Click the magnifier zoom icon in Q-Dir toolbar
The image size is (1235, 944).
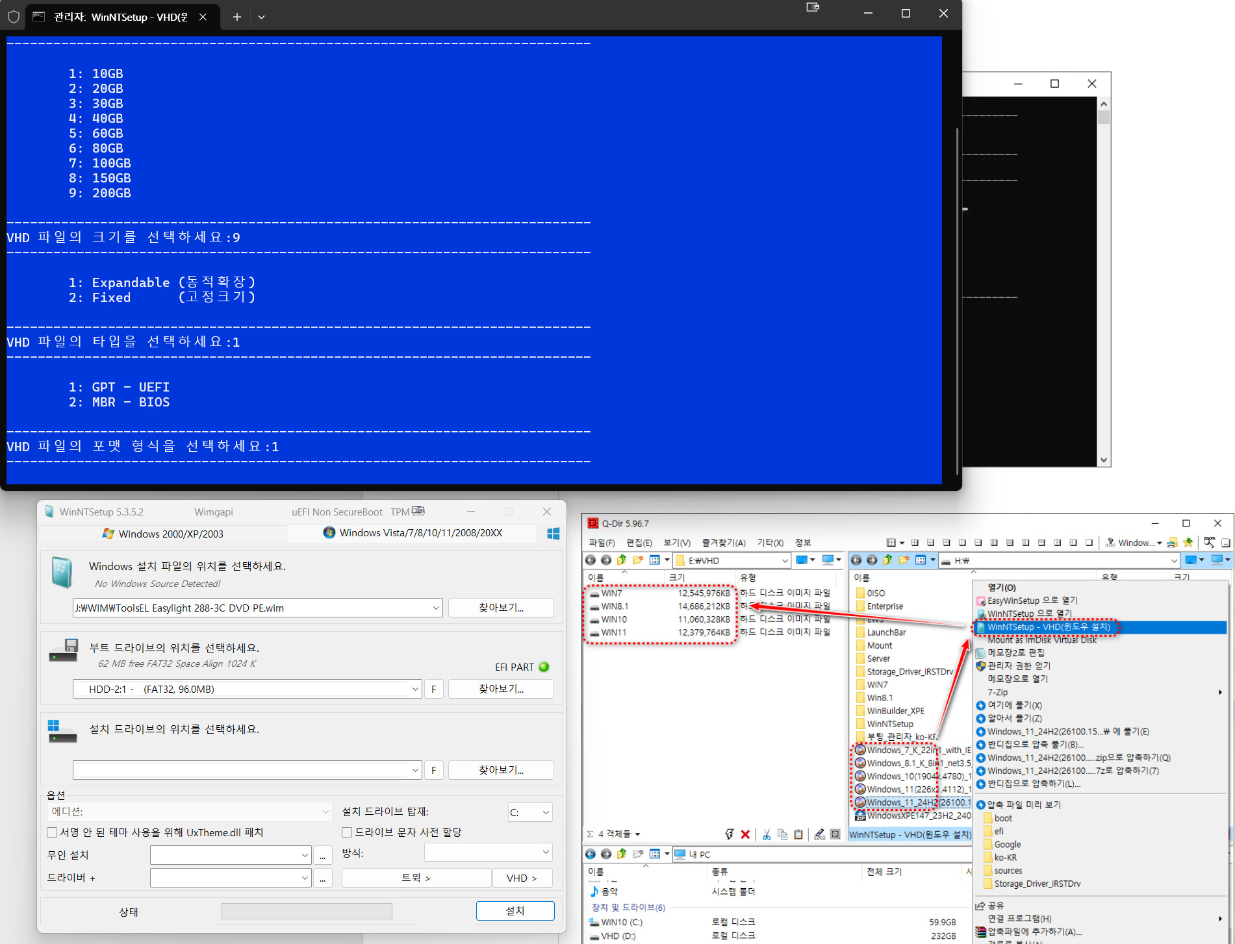pos(1209,543)
